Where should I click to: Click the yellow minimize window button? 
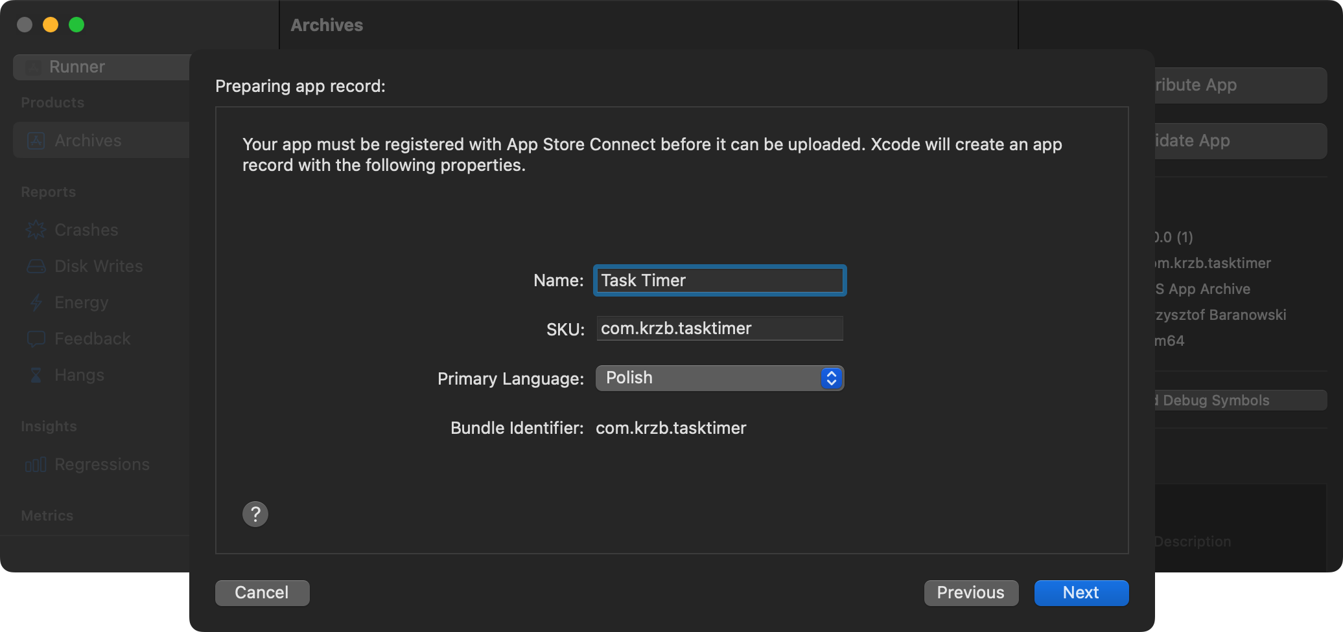[x=51, y=25]
